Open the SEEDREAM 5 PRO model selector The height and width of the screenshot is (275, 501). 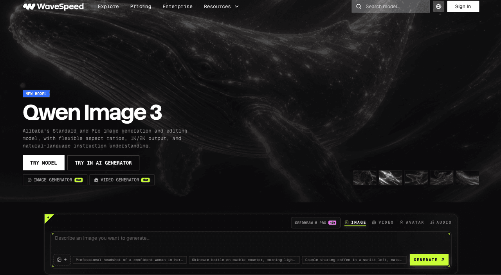tap(315, 223)
